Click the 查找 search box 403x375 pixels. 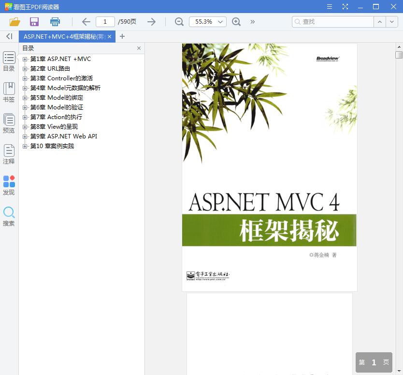[x=333, y=22]
